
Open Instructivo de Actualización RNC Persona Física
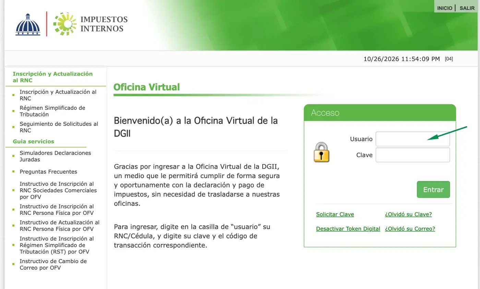pyautogui.click(x=60, y=226)
